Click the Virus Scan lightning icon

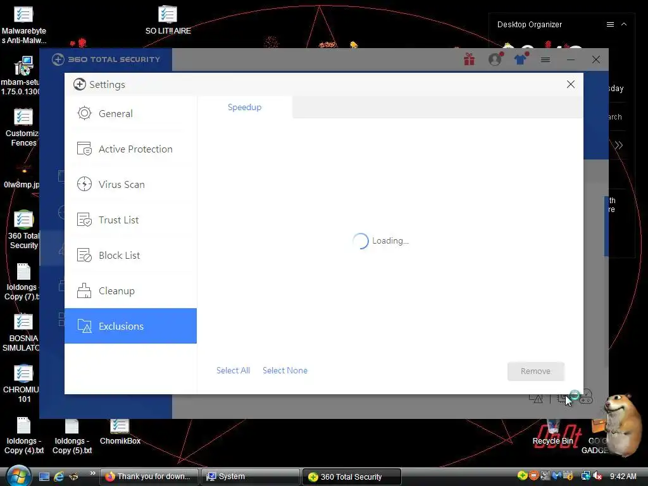pos(84,184)
